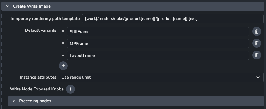The height and width of the screenshot is (109, 266).
Task: Open the Instance attributes dropdown
Action: 161,77
